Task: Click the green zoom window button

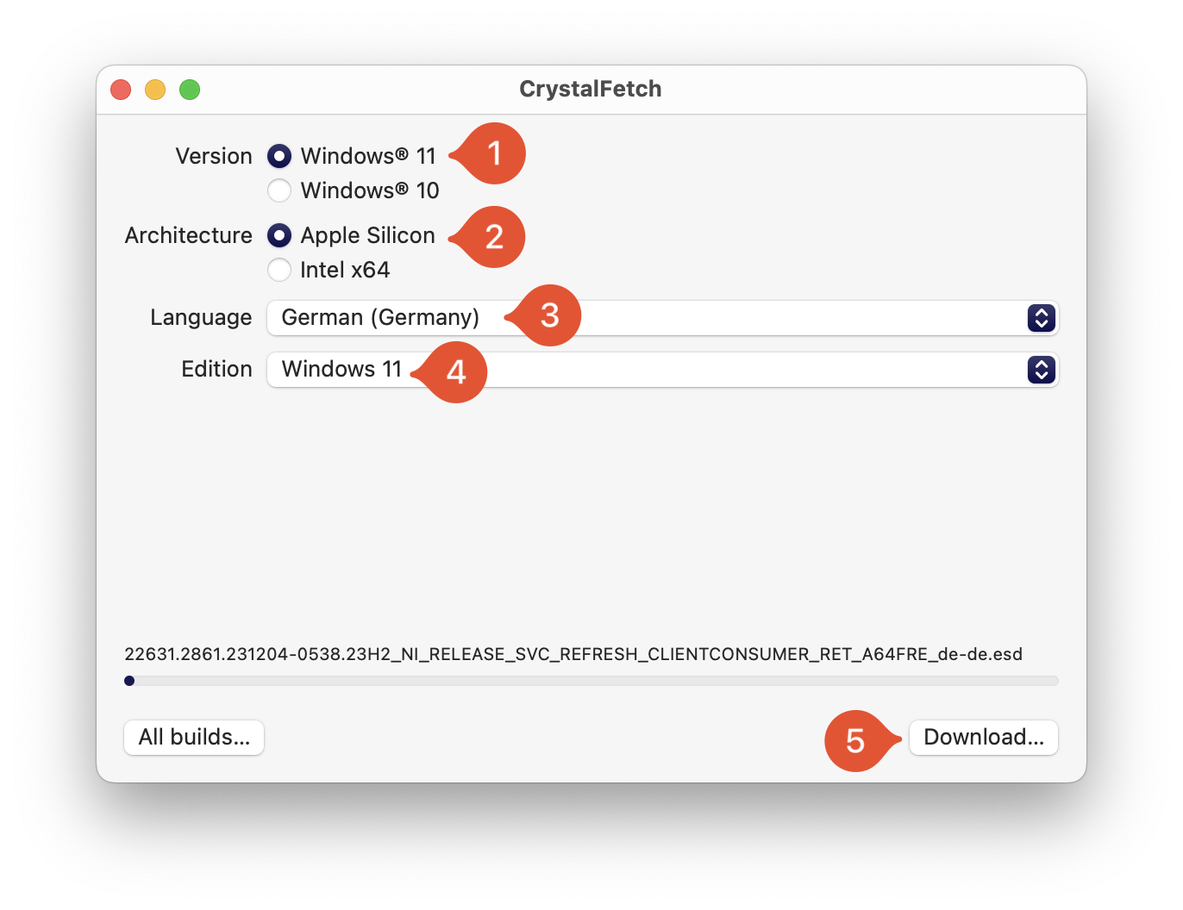Action: click(190, 90)
